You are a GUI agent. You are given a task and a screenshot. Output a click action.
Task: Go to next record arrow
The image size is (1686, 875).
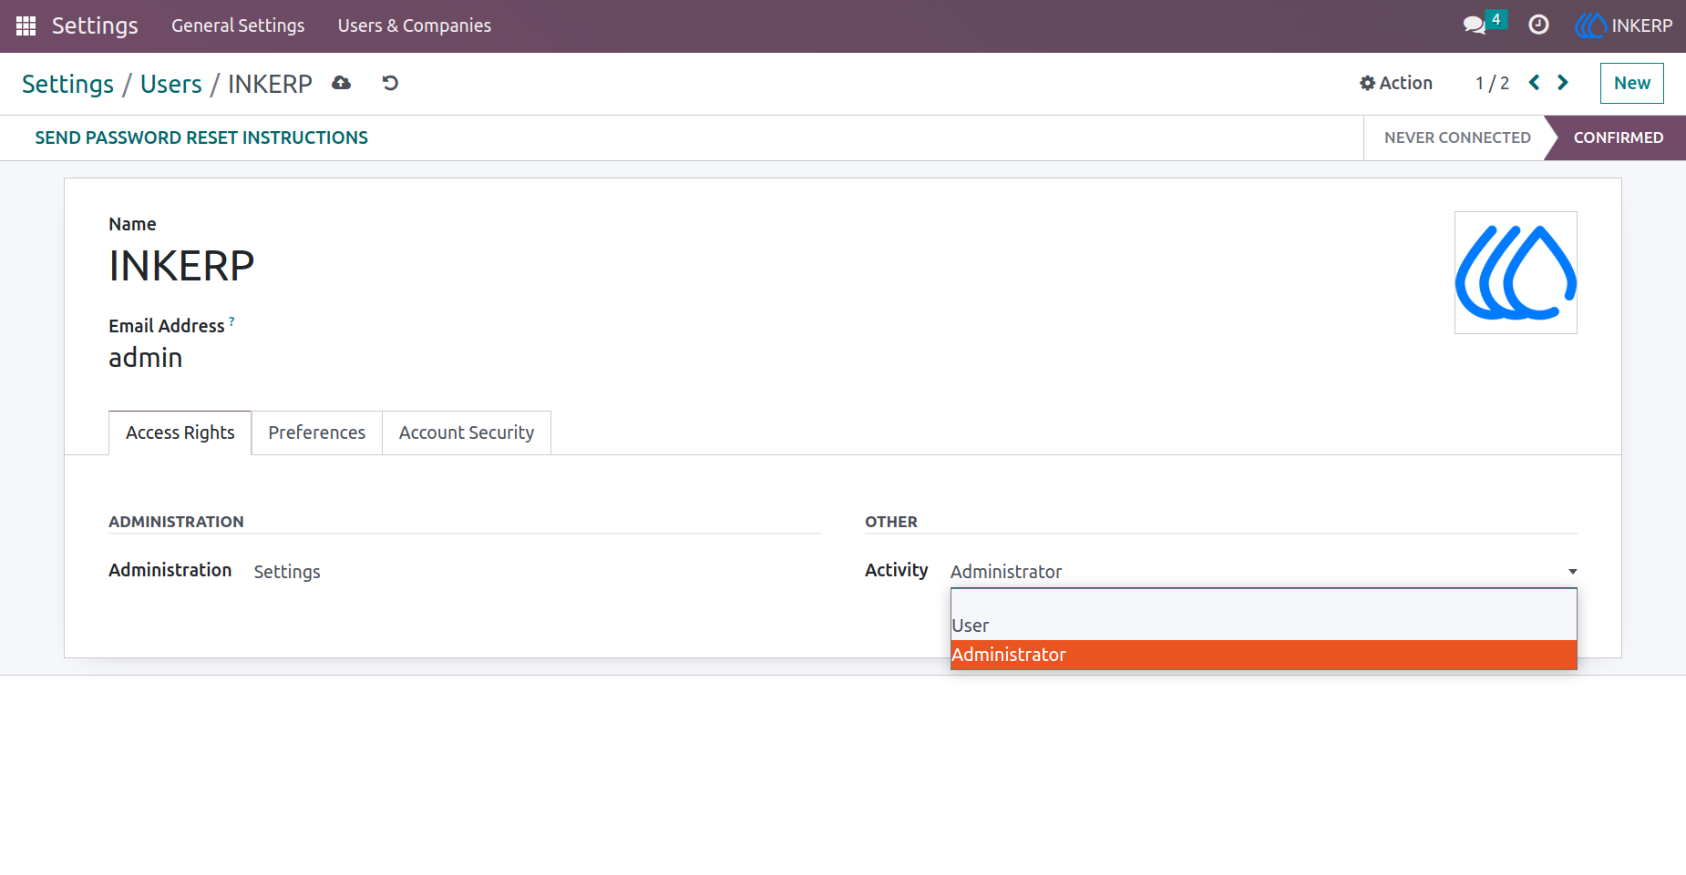[x=1563, y=83]
